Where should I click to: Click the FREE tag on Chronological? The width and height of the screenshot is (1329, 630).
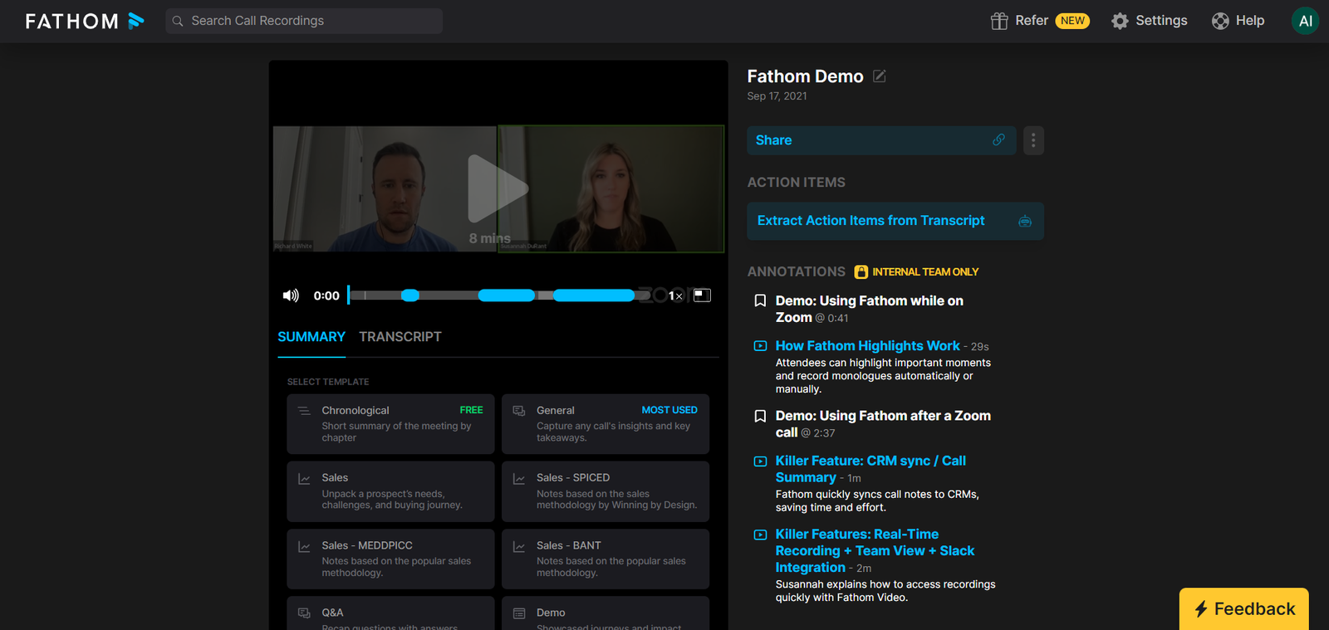[x=471, y=410]
